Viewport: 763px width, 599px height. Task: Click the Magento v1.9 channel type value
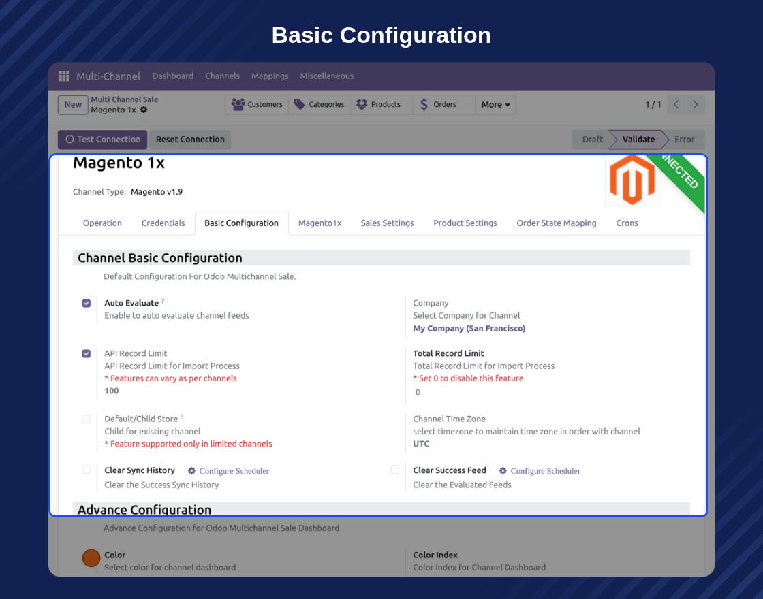tap(157, 191)
